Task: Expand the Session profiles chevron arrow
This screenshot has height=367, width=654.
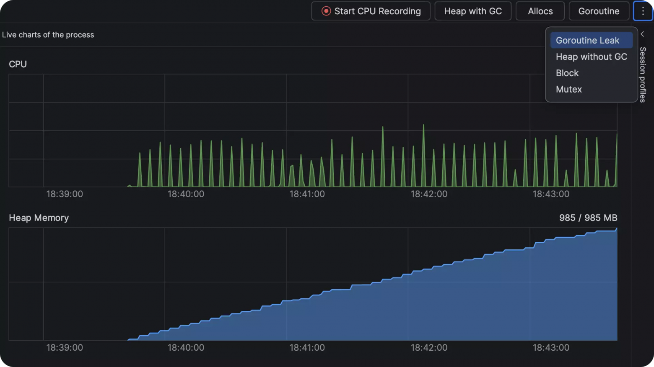Action: click(642, 34)
